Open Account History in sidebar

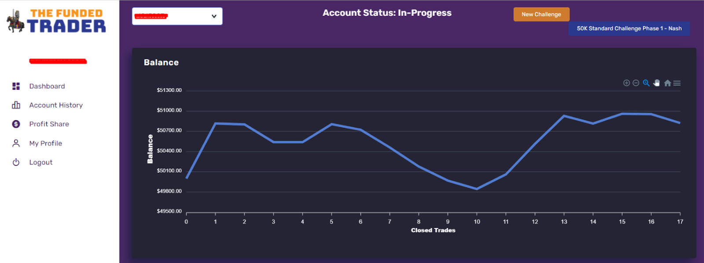click(56, 105)
